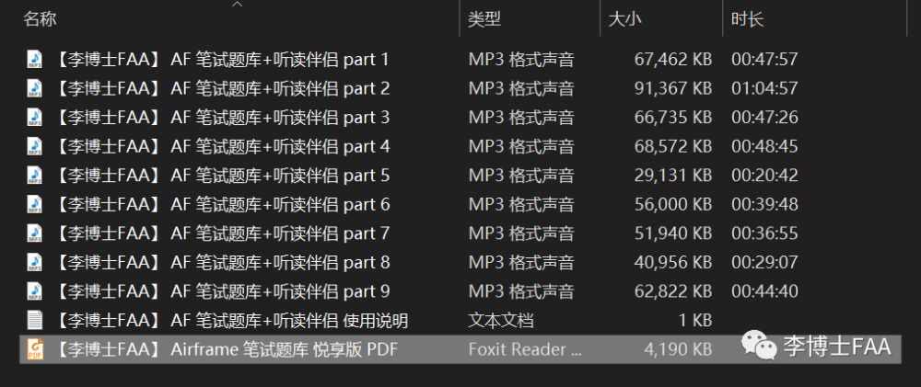The image size is (921, 387).
Task: Click size value 40,956 KB
Action: click(x=673, y=262)
